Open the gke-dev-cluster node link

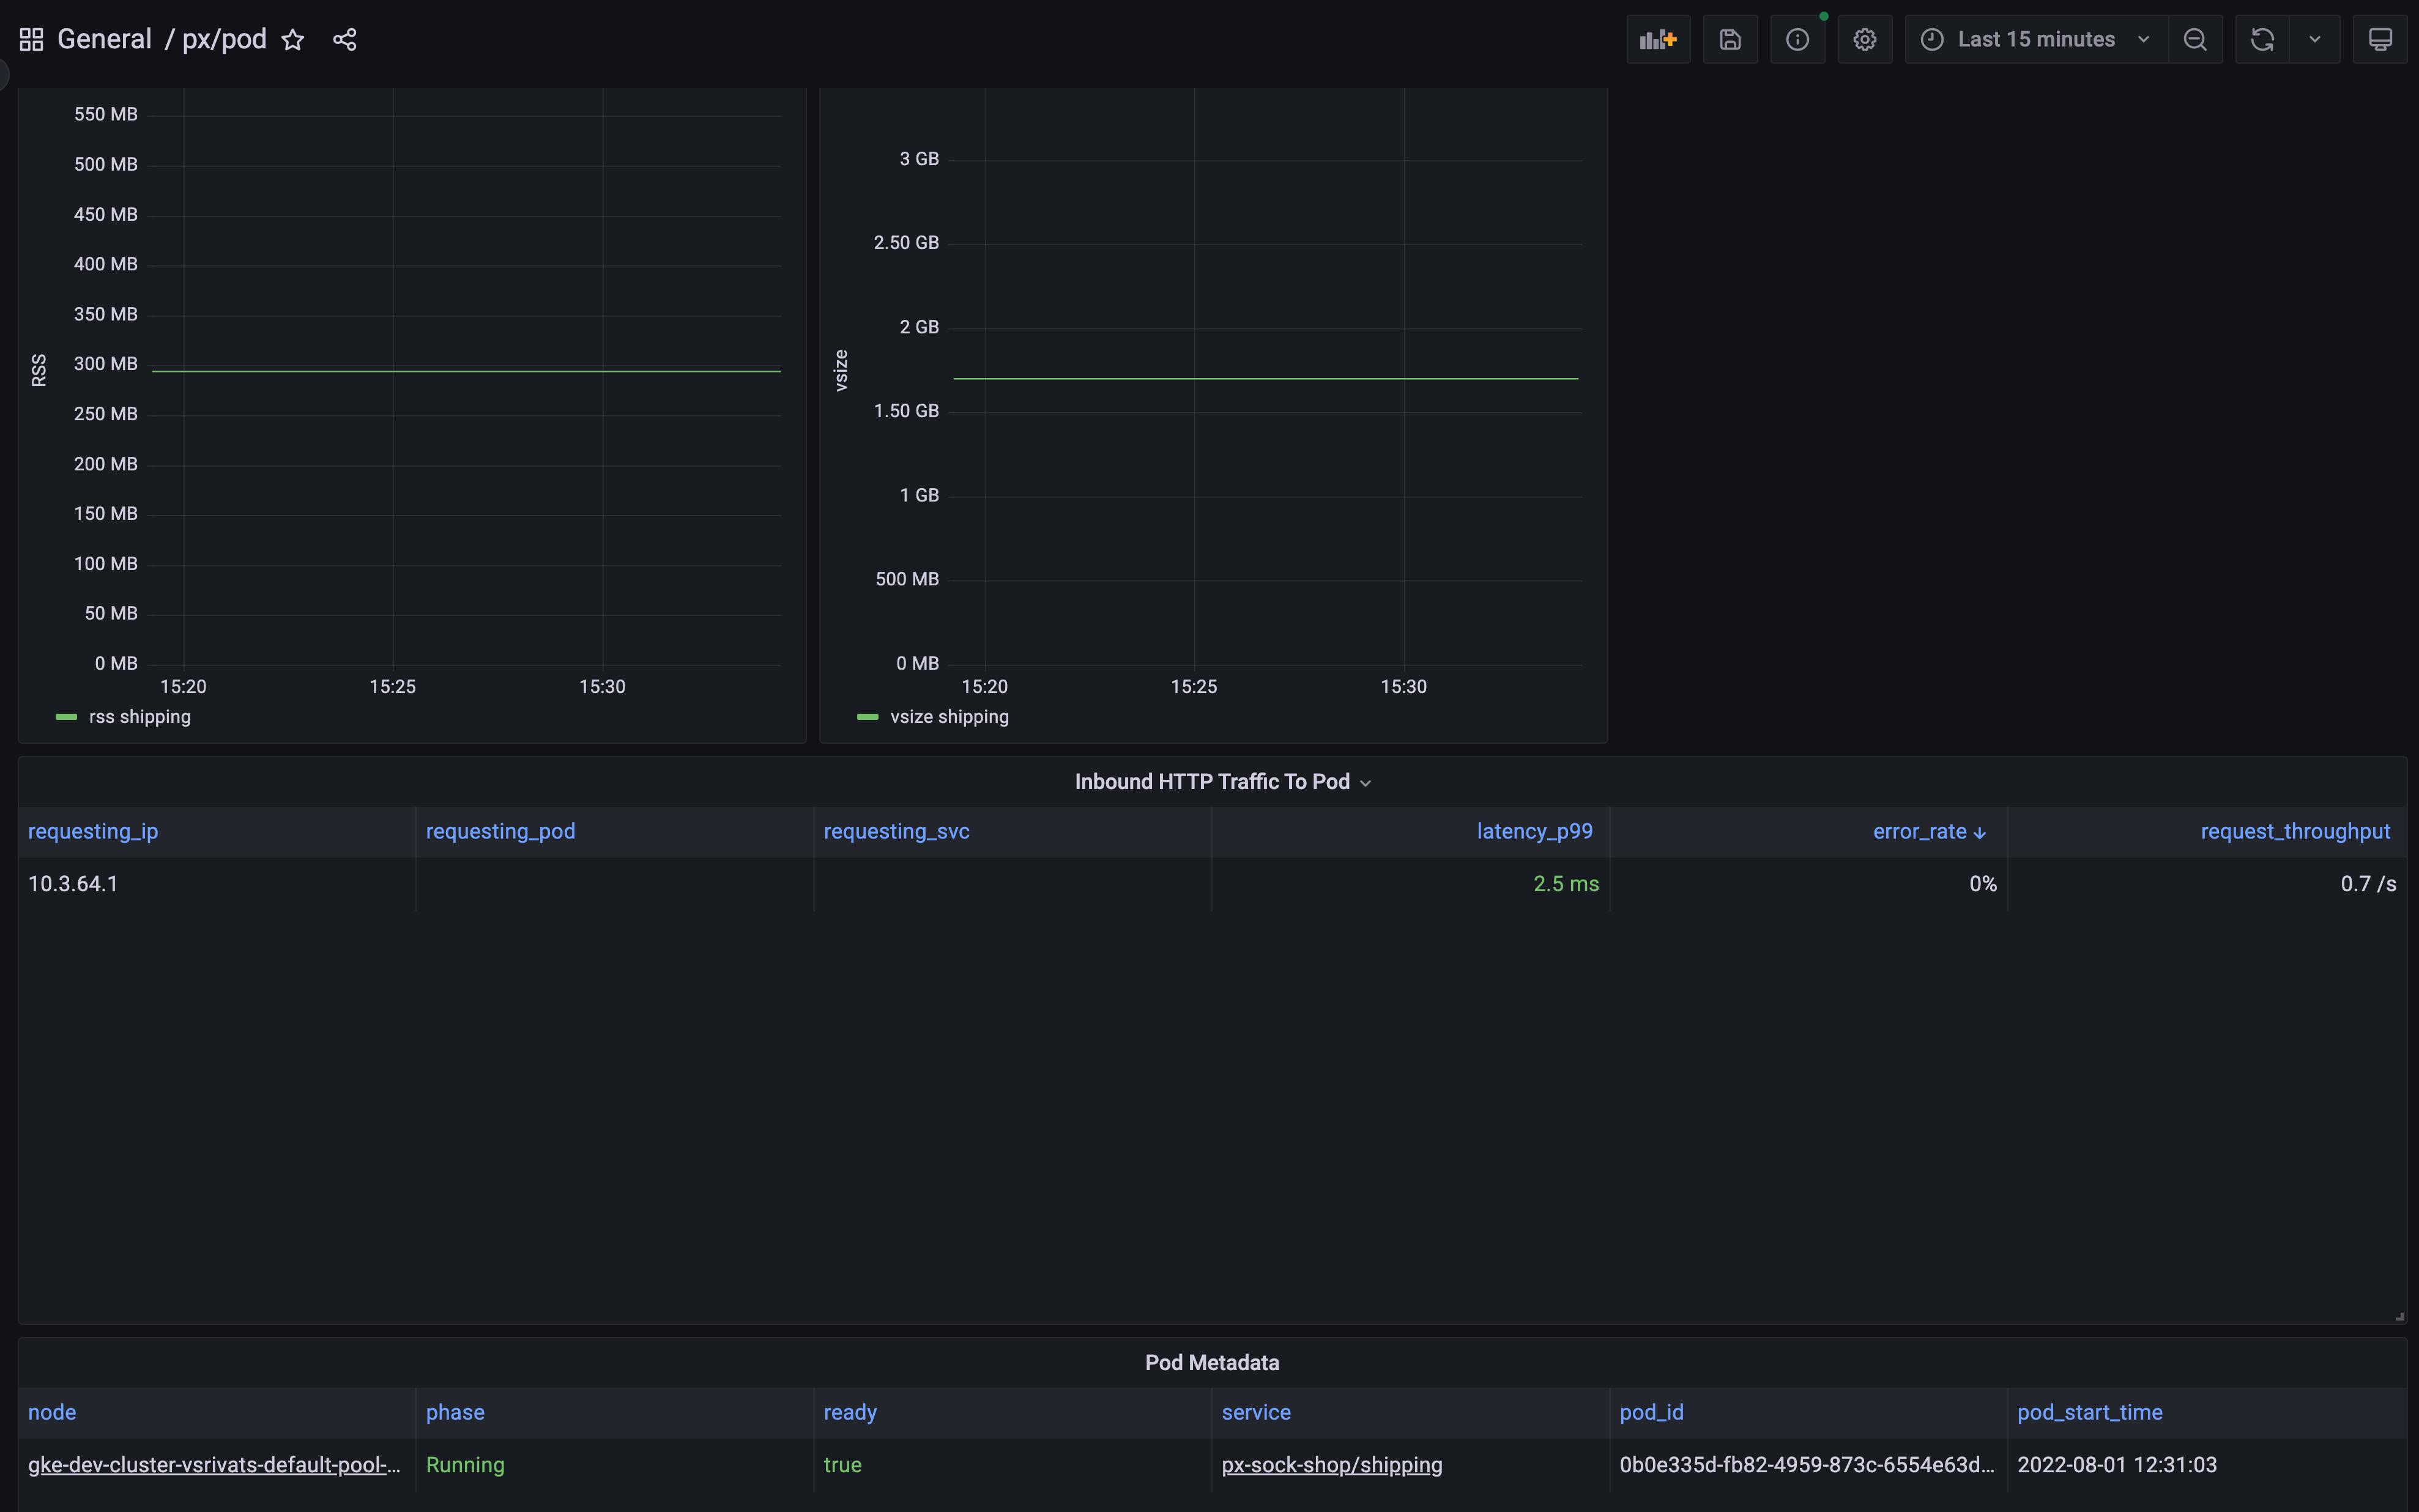pos(214,1465)
